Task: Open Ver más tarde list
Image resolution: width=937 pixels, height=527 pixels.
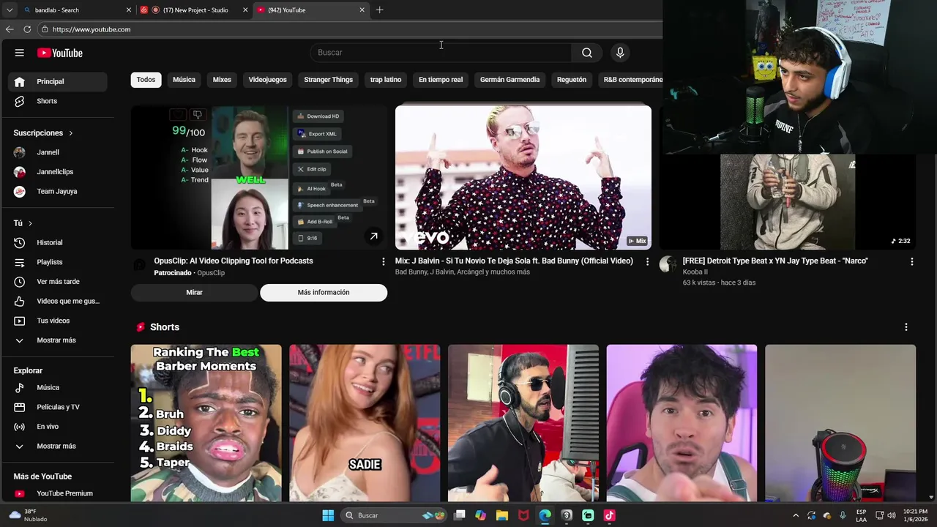Action: (x=58, y=282)
